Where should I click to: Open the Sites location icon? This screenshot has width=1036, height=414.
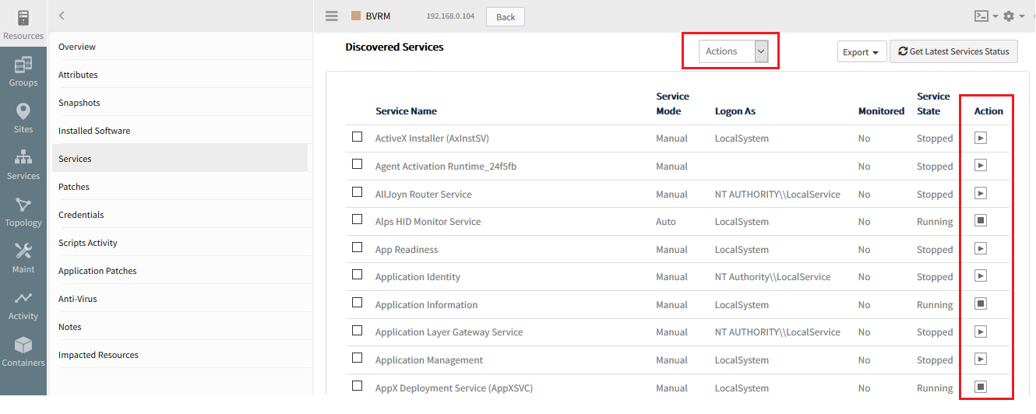click(x=23, y=111)
